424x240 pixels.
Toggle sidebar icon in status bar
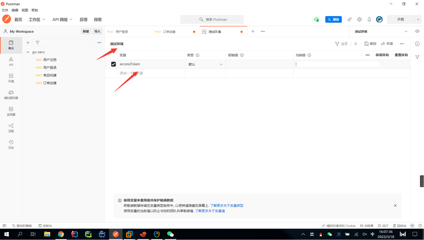(x=5, y=226)
